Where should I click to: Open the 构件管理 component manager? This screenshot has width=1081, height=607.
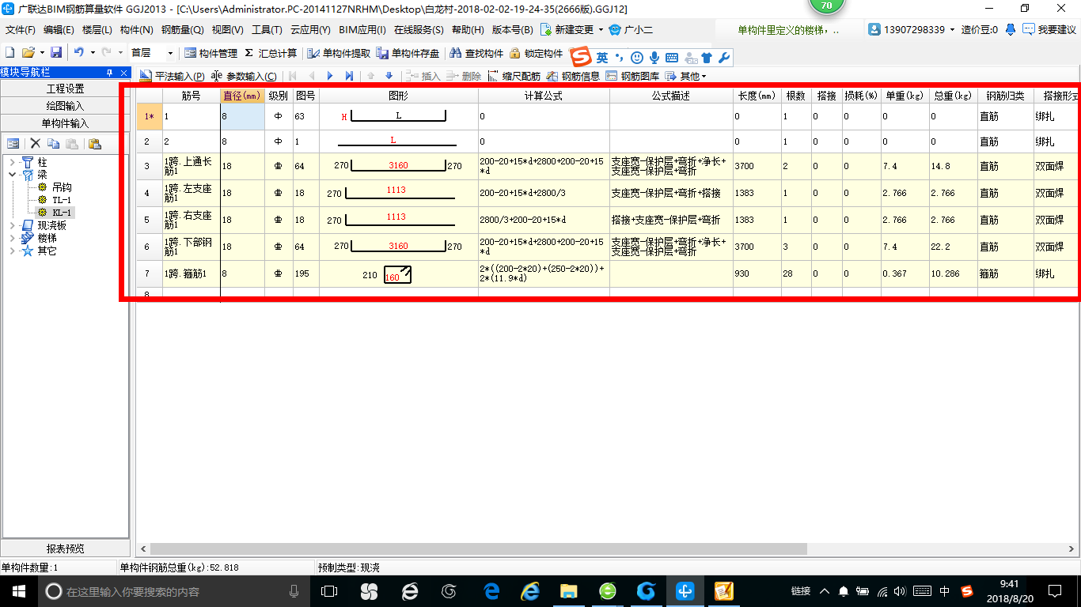click(x=211, y=53)
